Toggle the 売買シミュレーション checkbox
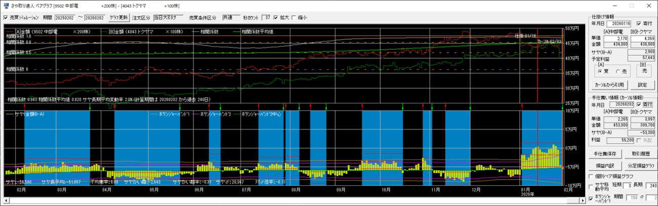 click(6, 17)
